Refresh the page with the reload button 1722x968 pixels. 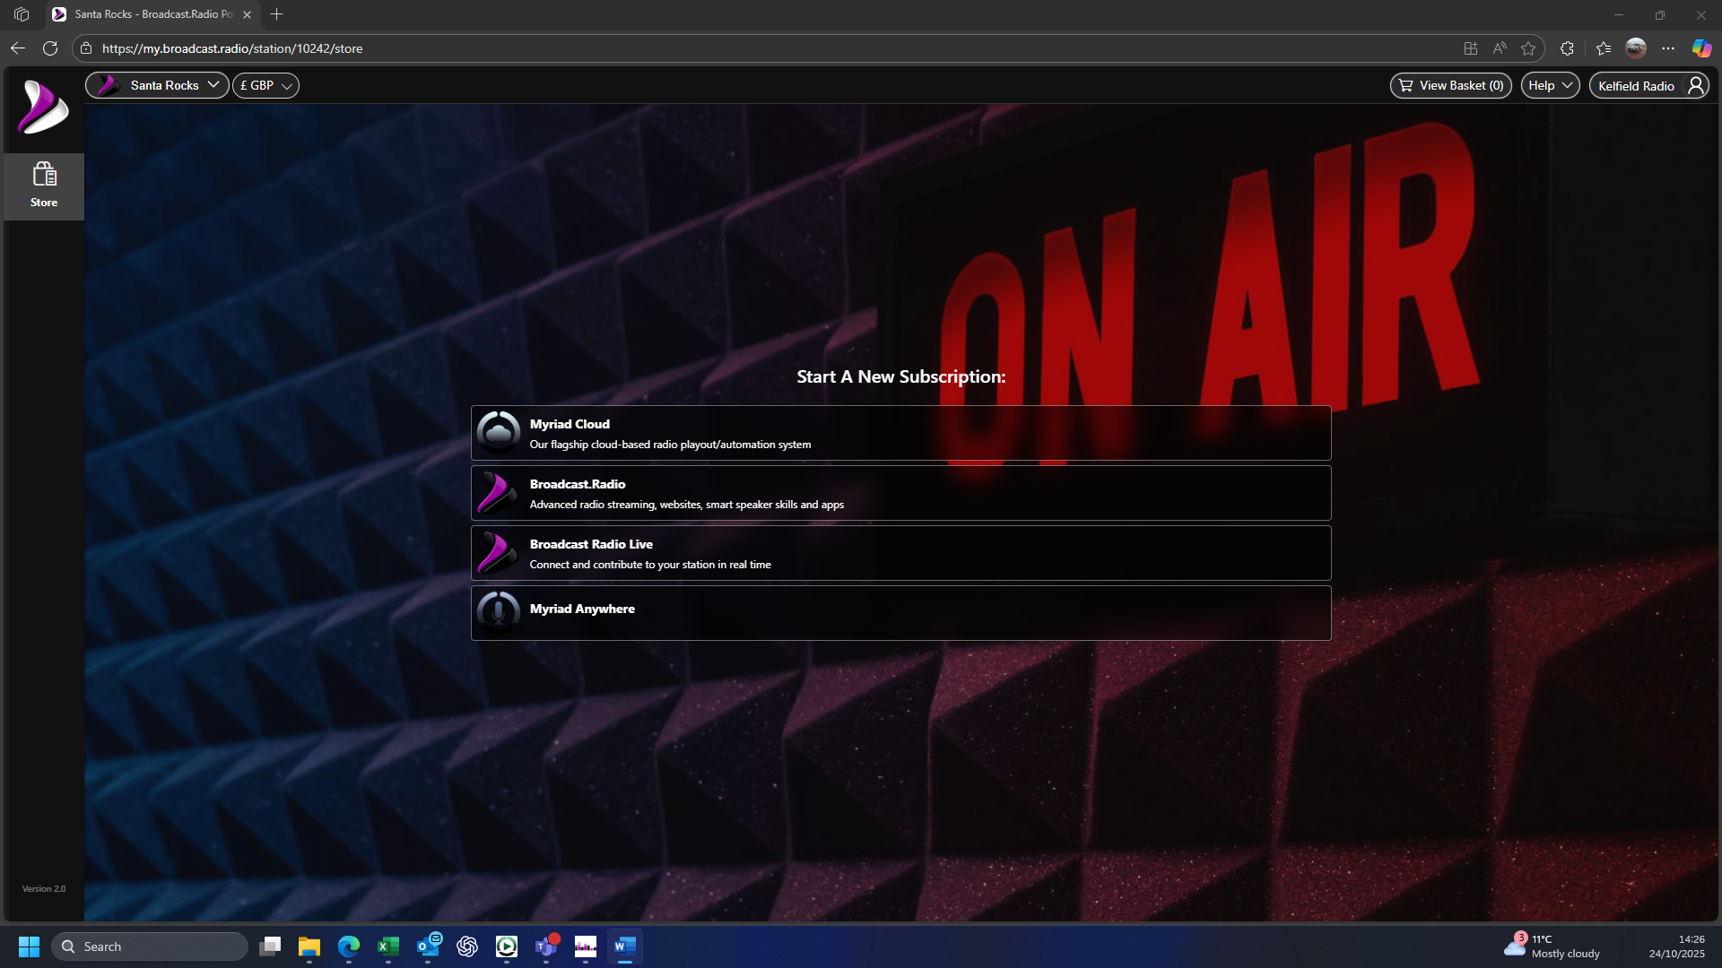pyautogui.click(x=50, y=48)
